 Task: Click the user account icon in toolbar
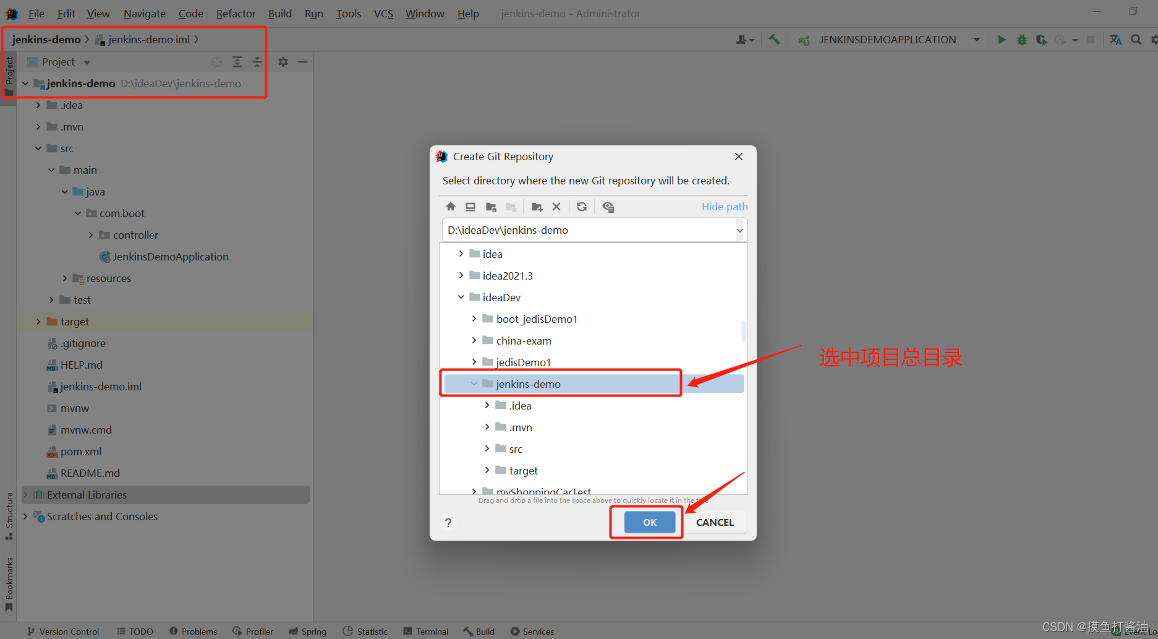click(745, 40)
